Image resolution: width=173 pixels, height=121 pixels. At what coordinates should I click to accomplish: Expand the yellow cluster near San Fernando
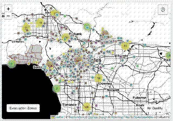54,14
